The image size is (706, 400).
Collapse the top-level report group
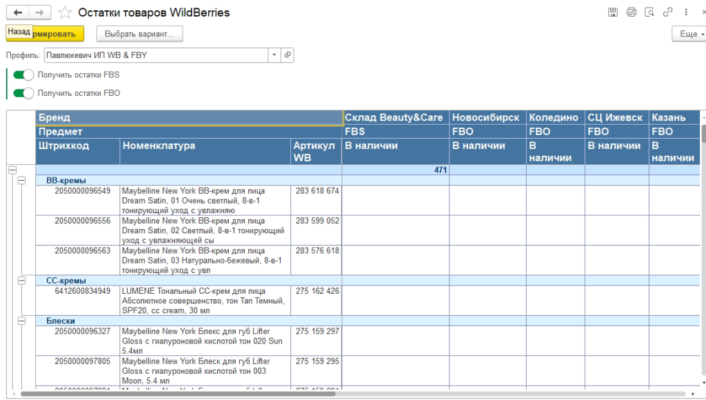12,170
